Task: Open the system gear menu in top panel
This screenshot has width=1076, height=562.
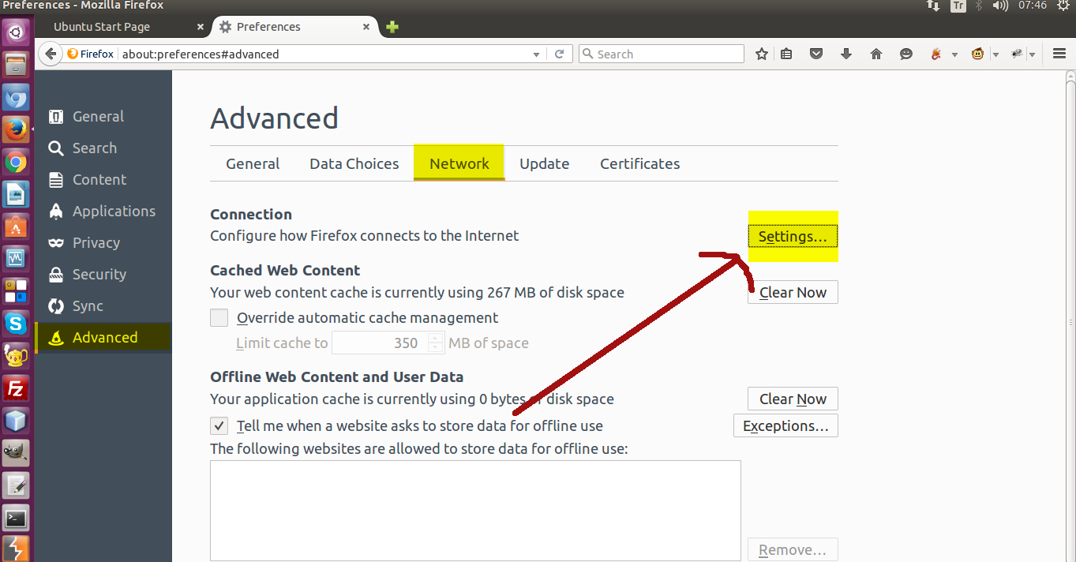Action: tap(1063, 6)
